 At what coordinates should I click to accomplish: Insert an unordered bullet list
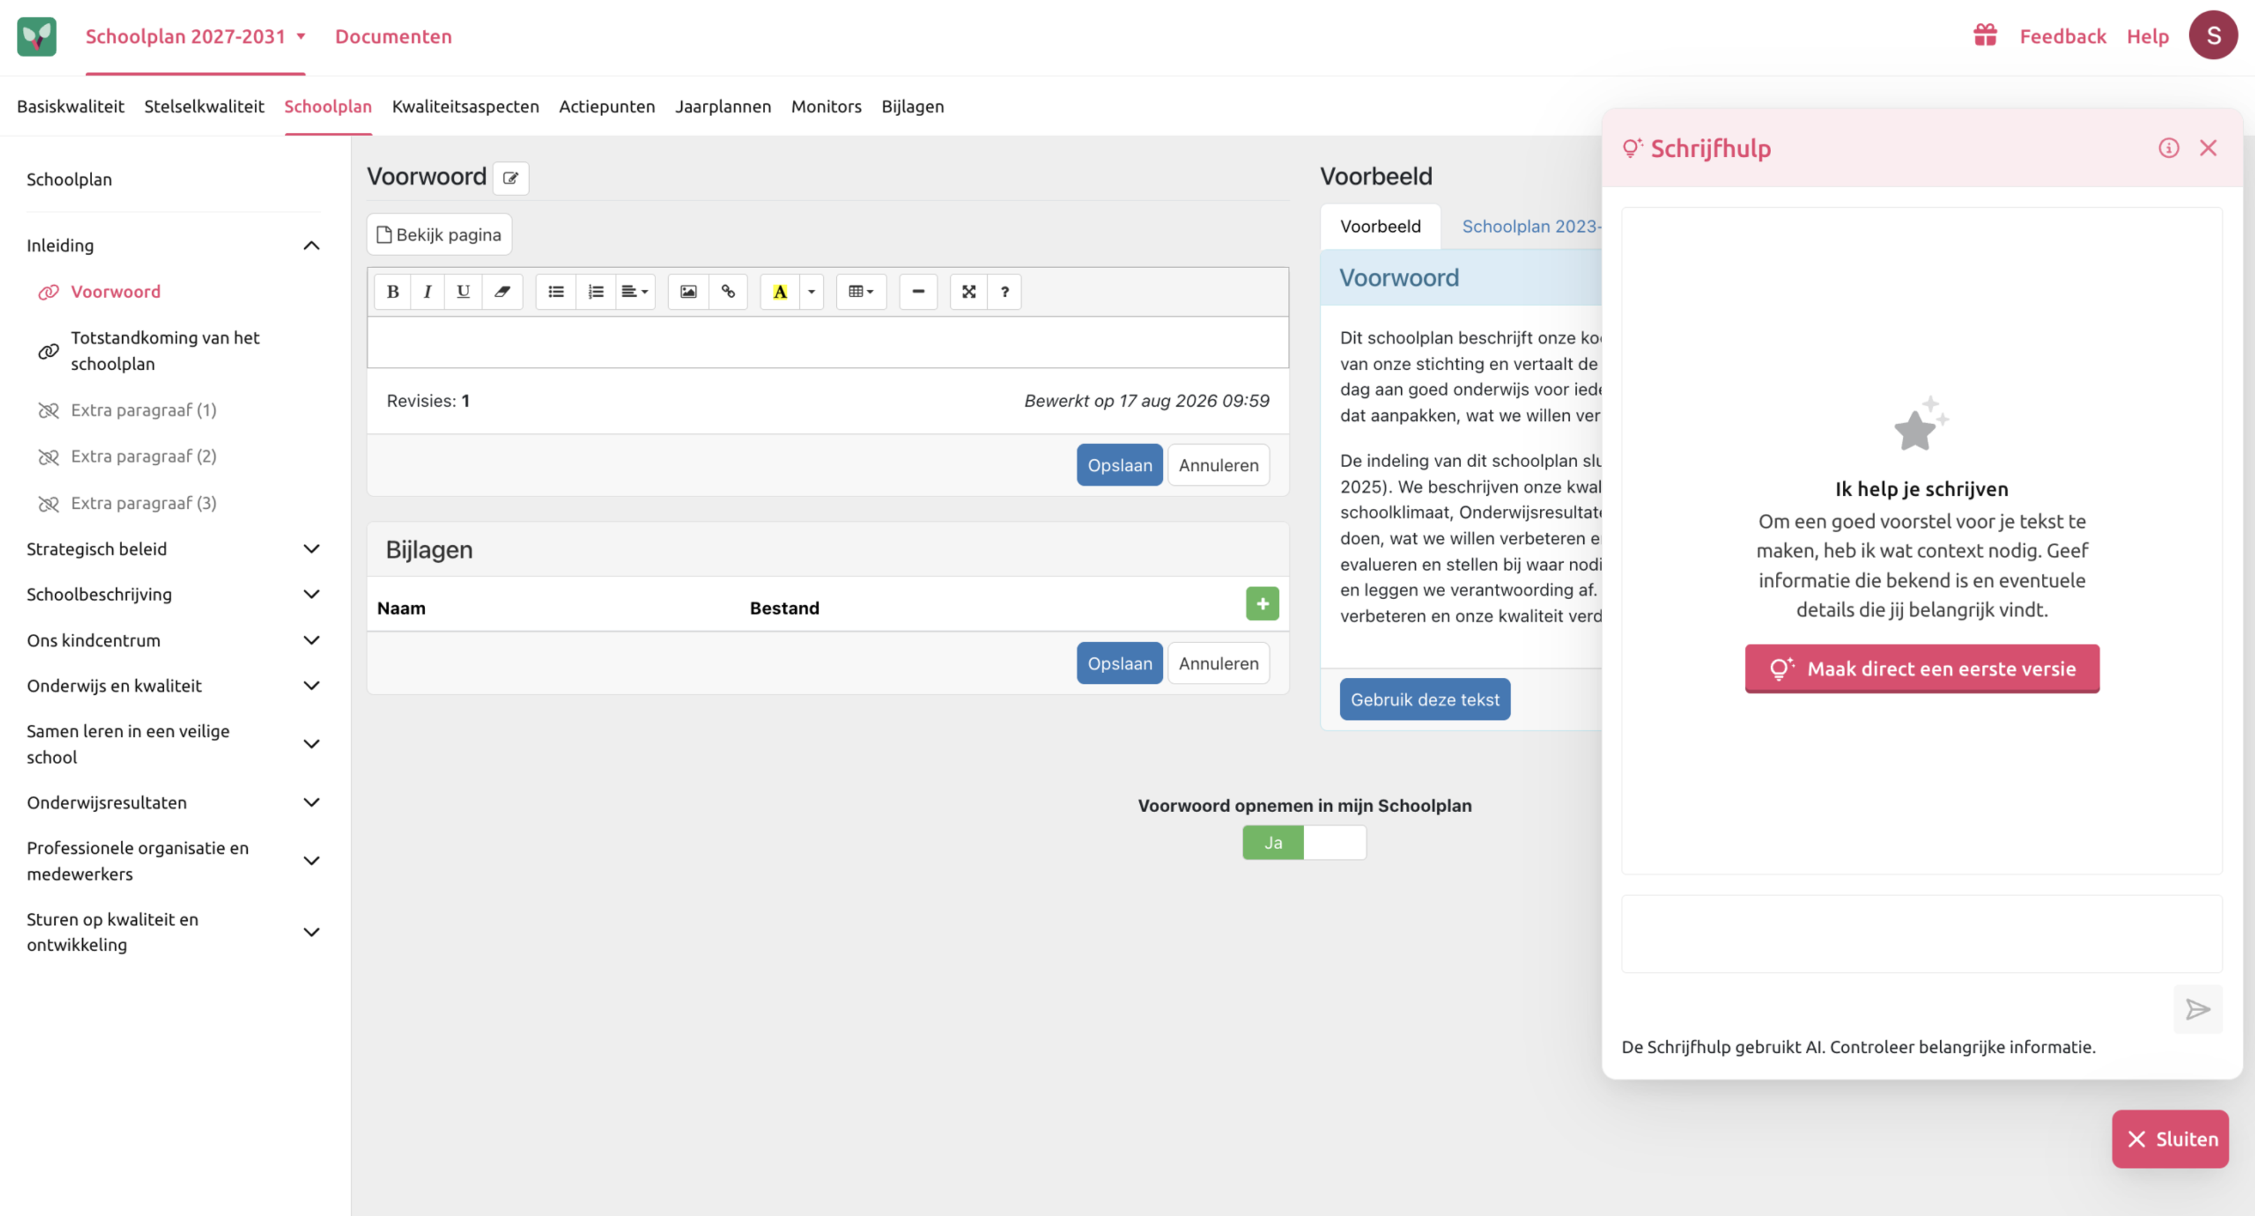[x=556, y=291]
